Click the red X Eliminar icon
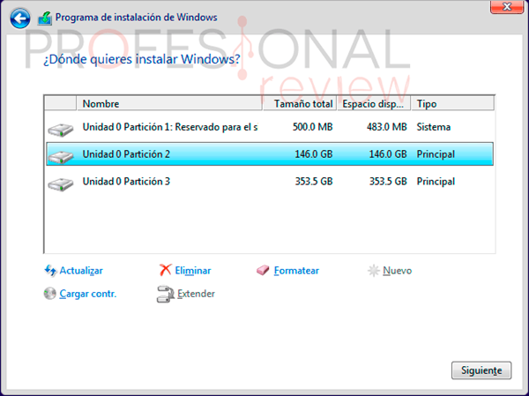529x396 pixels. pos(166,270)
